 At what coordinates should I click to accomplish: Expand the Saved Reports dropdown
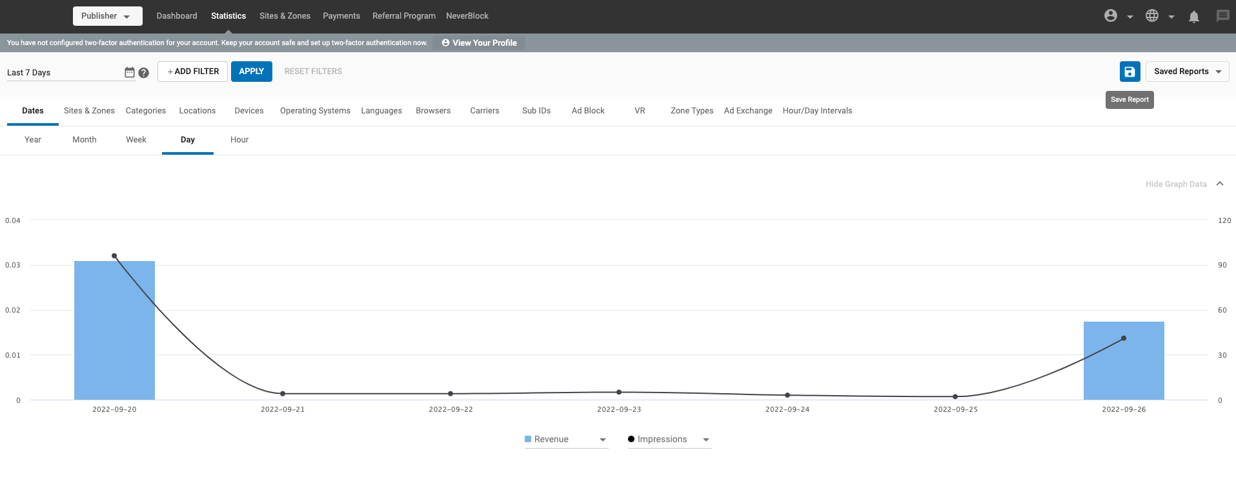click(x=1187, y=72)
